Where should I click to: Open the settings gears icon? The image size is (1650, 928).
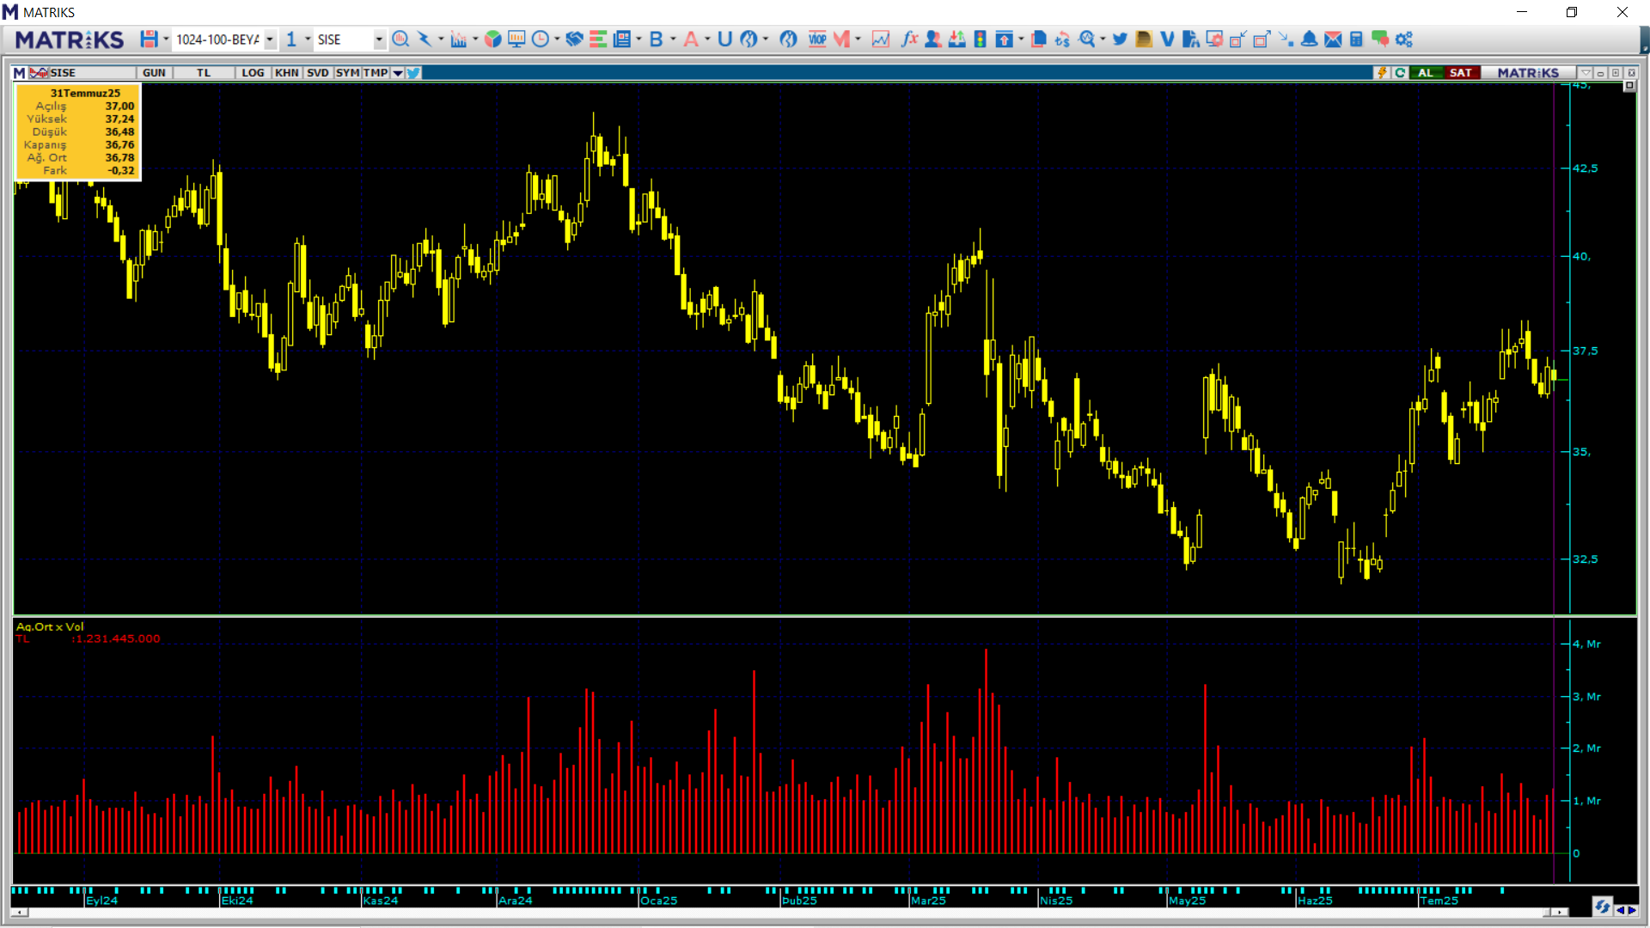click(1404, 40)
